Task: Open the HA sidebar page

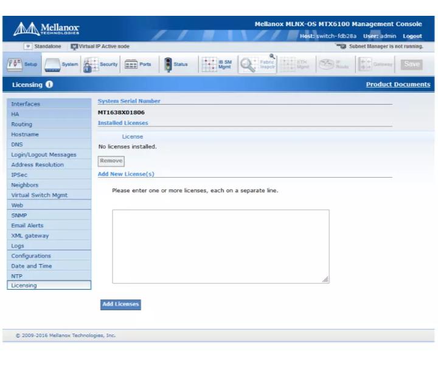Action: pos(49,114)
